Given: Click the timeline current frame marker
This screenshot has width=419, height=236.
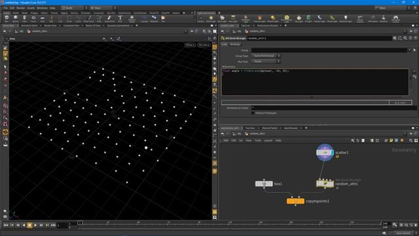Looking at the screenshot, I should [x=80, y=223].
